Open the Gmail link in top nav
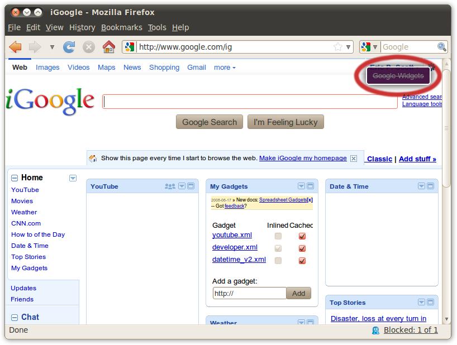457x345 pixels. pos(197,68)
